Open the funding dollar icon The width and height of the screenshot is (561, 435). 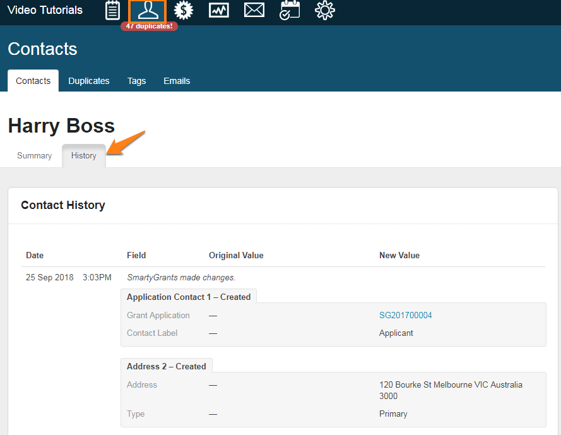tap(183, 10)
